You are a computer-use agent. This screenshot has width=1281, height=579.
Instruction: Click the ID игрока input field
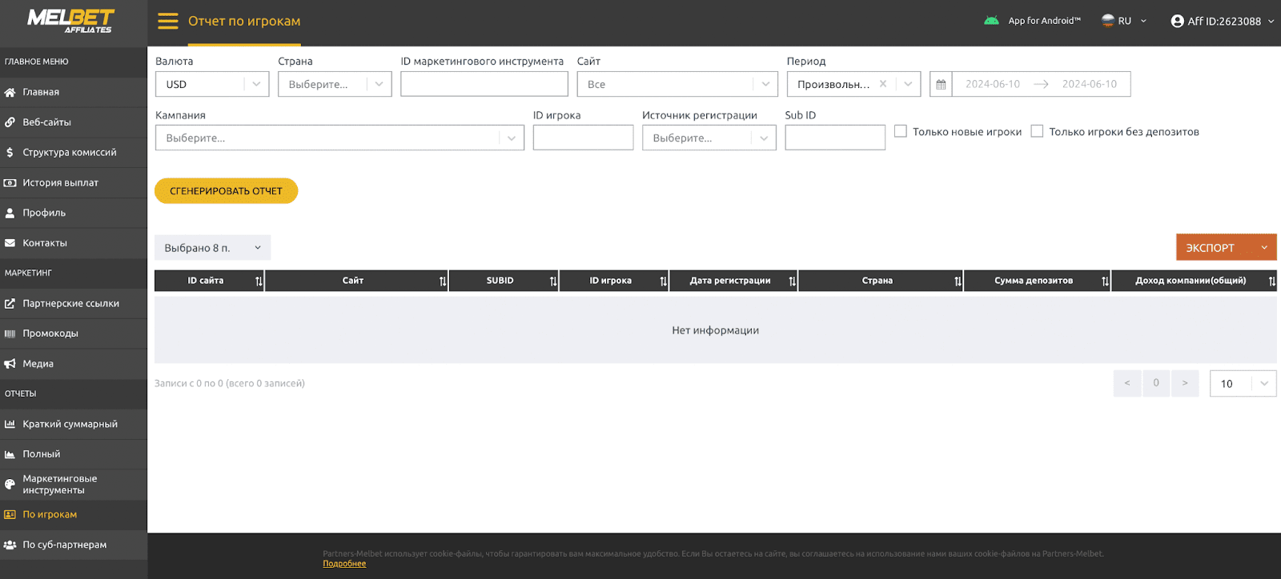(583, 138)
